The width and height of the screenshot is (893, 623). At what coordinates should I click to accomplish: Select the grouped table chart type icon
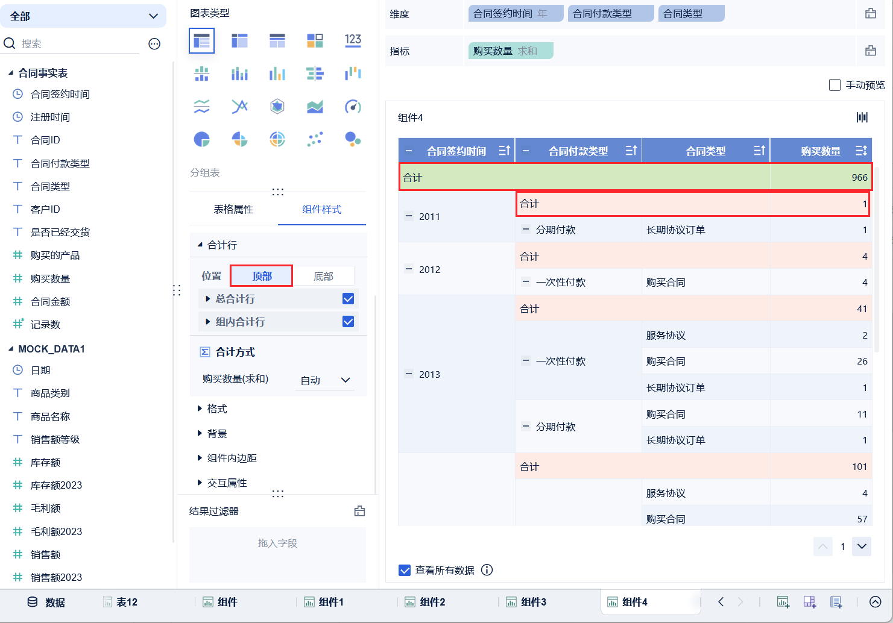coord(201,41)
